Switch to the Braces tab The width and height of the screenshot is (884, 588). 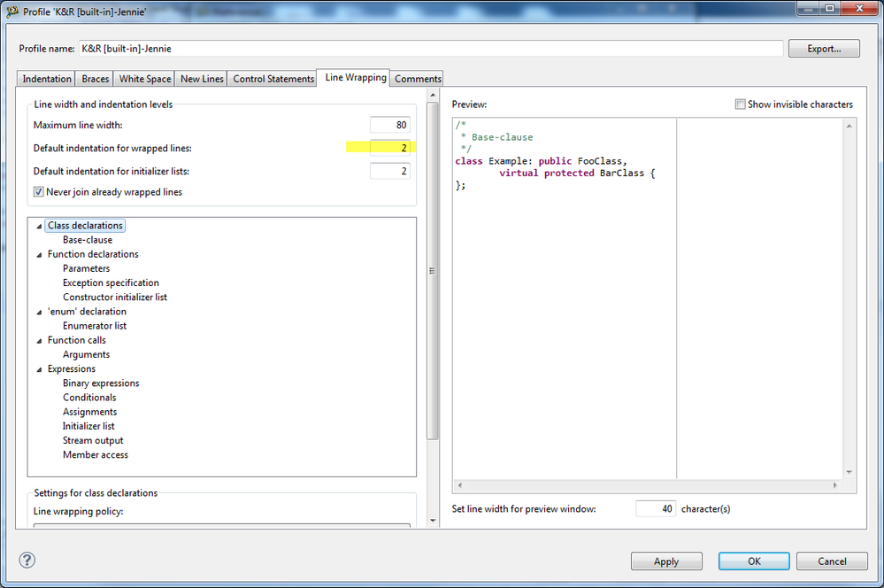click(95, 79)
